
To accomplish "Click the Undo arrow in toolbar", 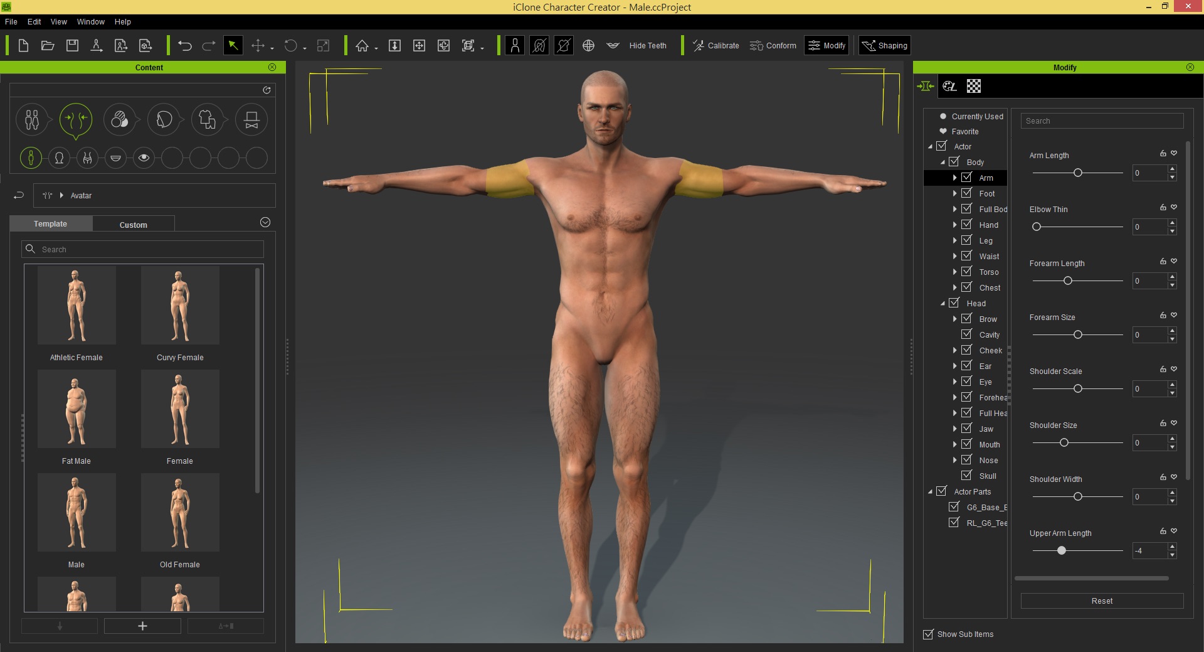I will pos(184,46).
